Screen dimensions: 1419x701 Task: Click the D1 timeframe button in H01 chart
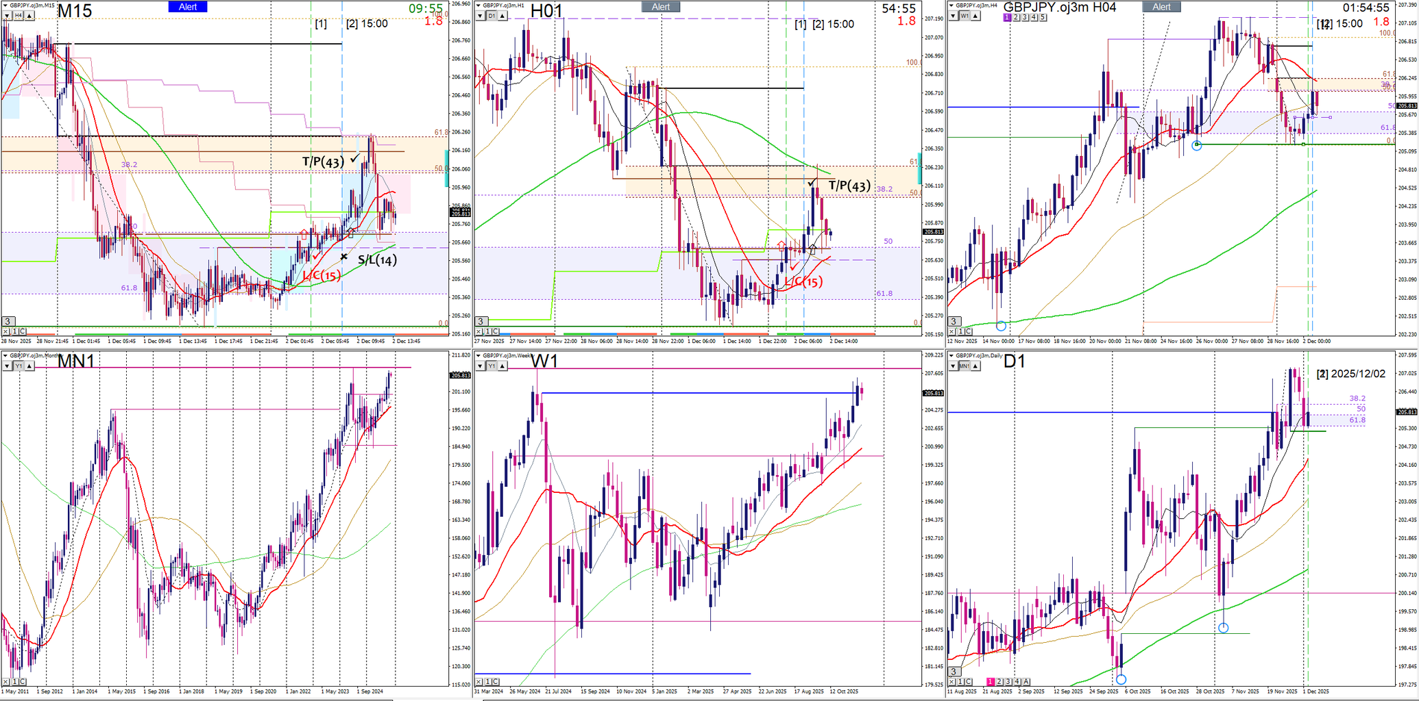[x=492, y=15]
